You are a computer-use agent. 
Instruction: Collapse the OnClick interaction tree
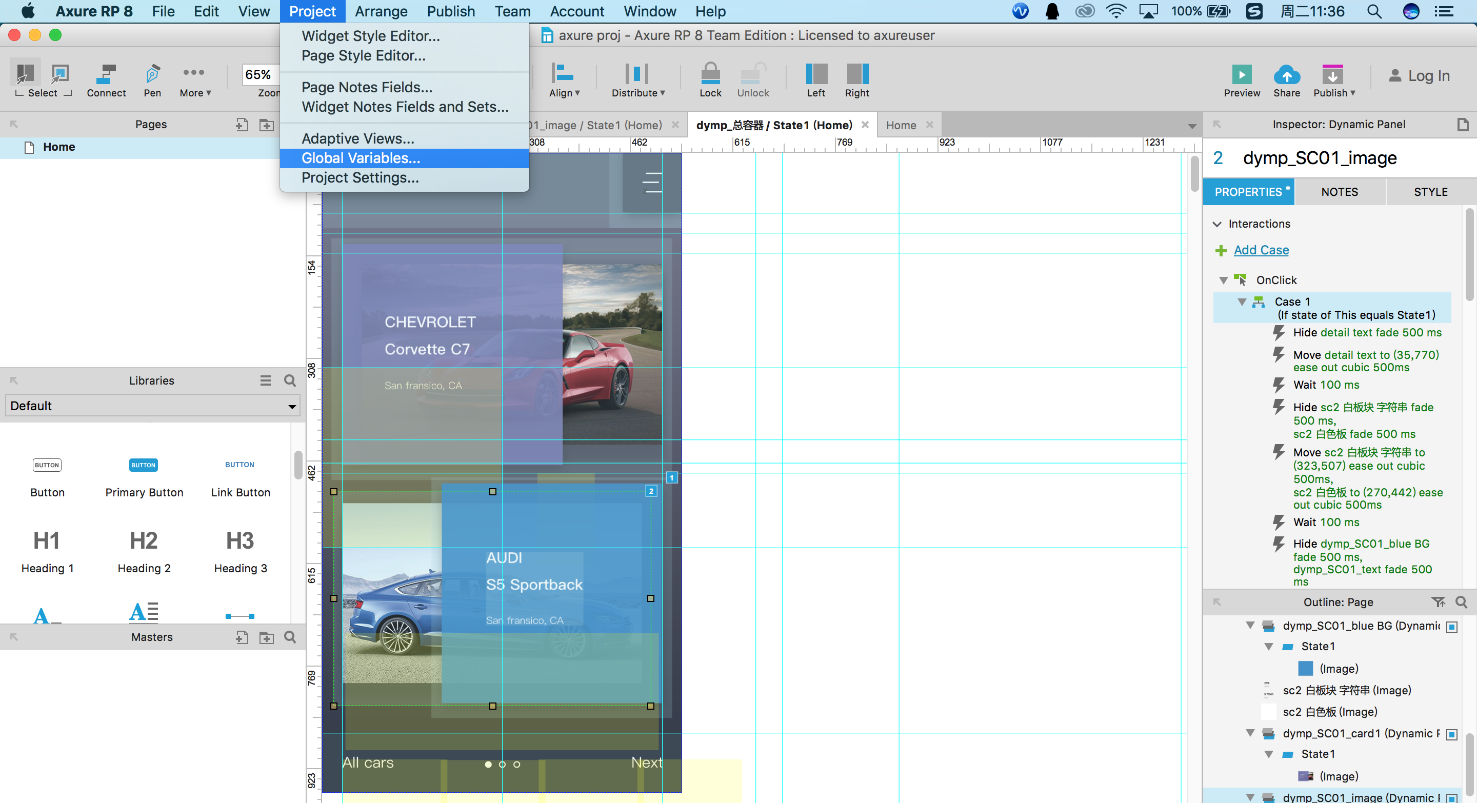[1223, 280]
